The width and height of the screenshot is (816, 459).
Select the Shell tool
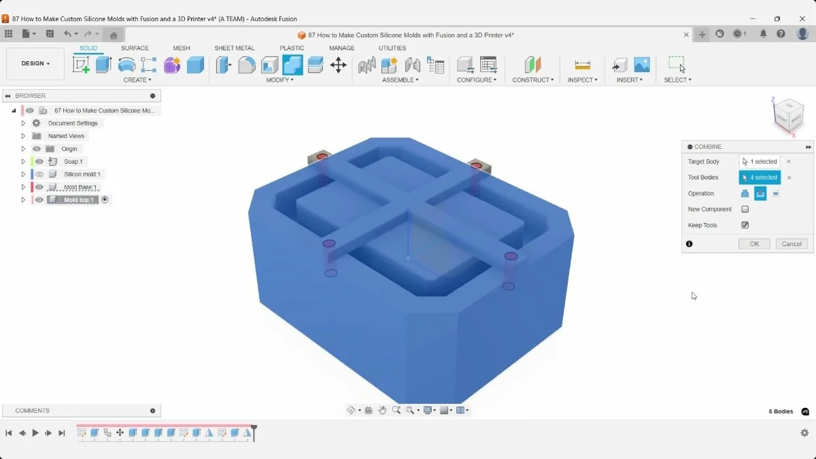click(270, 65)
